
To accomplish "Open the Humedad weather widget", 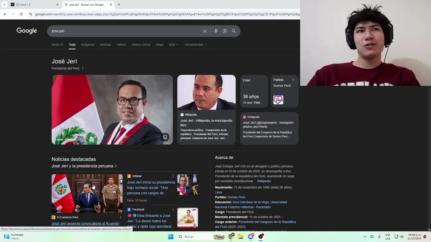I will point(13,237).
